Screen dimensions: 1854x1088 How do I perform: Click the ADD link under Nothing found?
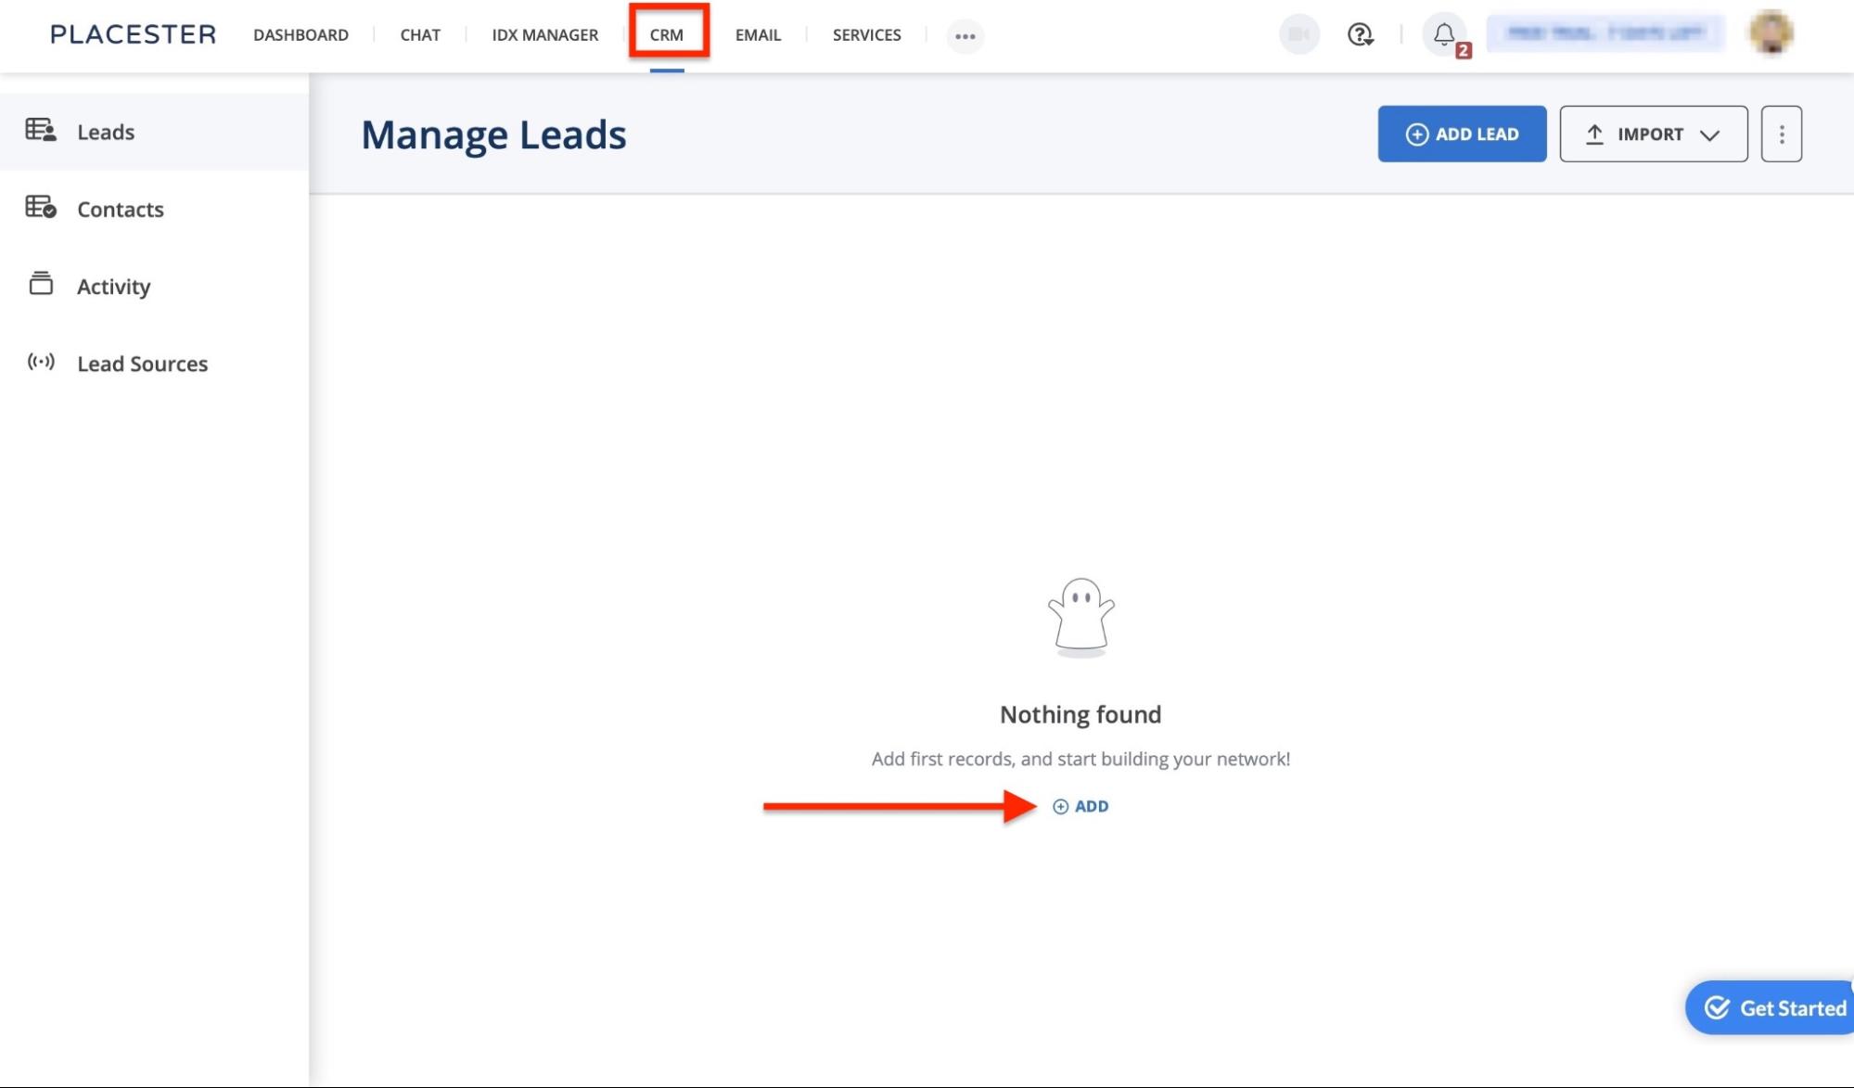(1080, 806)
